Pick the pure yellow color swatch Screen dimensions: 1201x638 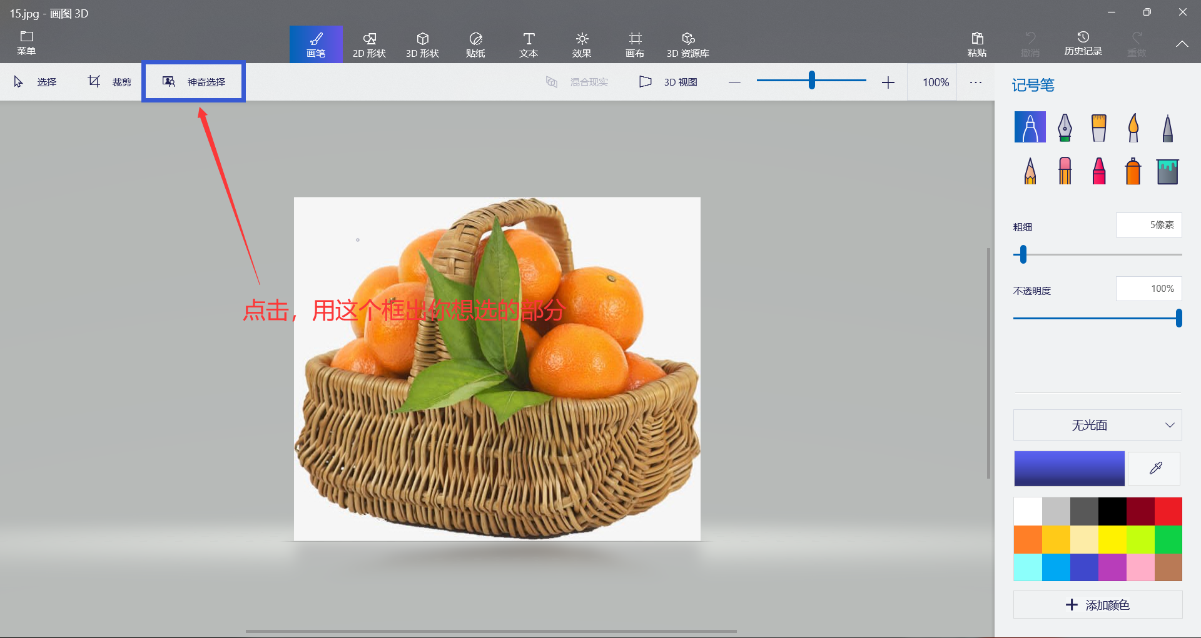[1112, 539]
